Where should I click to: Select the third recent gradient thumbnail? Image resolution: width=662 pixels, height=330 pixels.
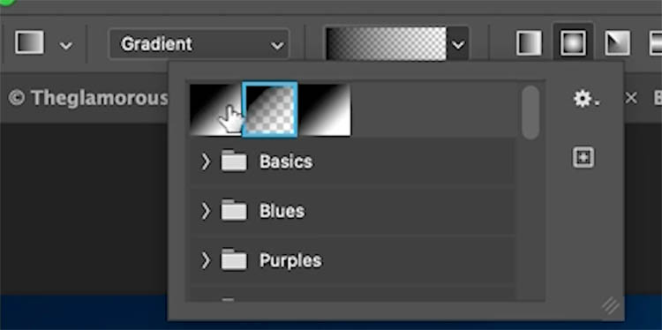point(324,109)
